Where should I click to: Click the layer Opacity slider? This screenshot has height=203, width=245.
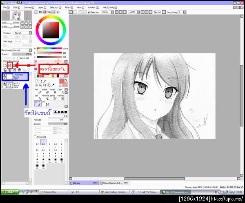[22, 54]
